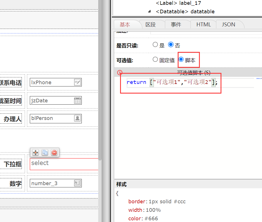Select the 是 radio button for 是否只读
The height and width of the screenshot is (222, 262).
click(155, 44)
